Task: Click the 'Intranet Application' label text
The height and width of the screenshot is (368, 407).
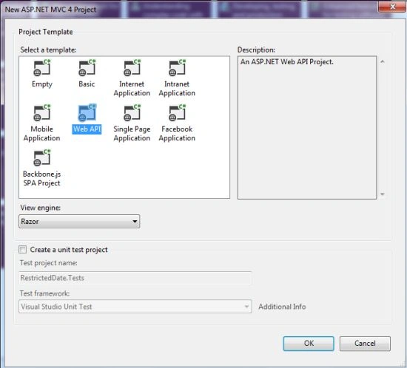Action: point(177,89)
